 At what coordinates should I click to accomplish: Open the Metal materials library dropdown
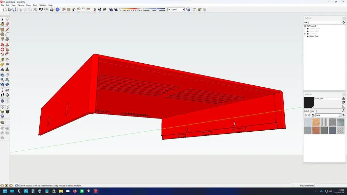(340, 115)
